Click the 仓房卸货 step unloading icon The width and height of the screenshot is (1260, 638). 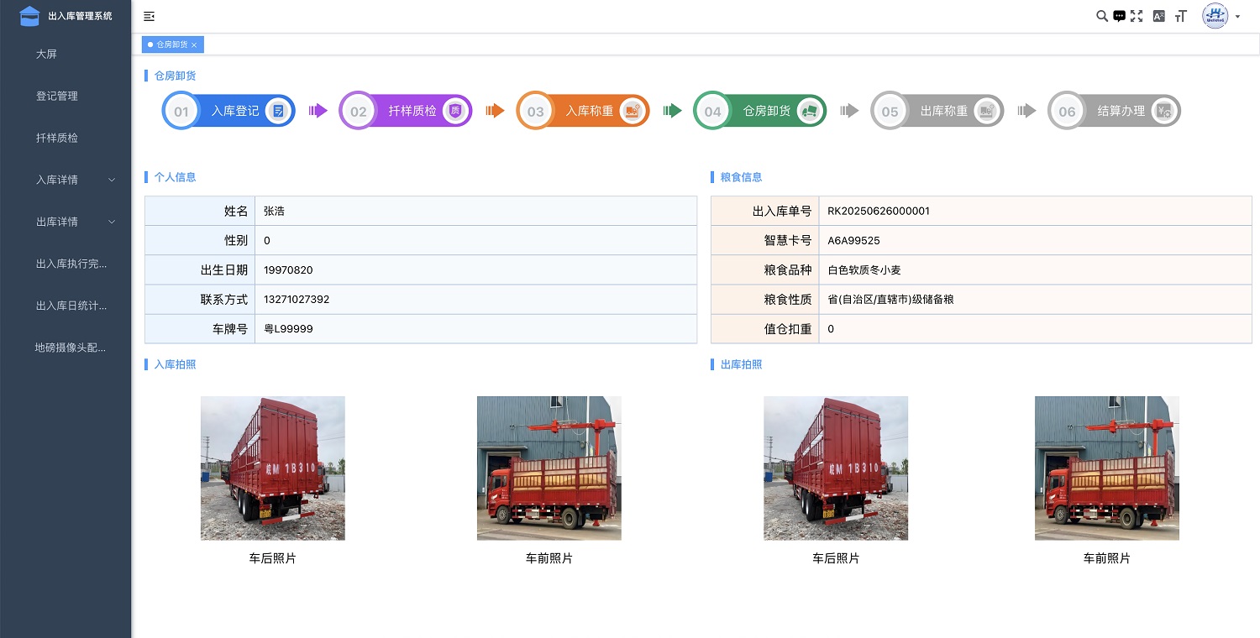[x=809, y=111]
